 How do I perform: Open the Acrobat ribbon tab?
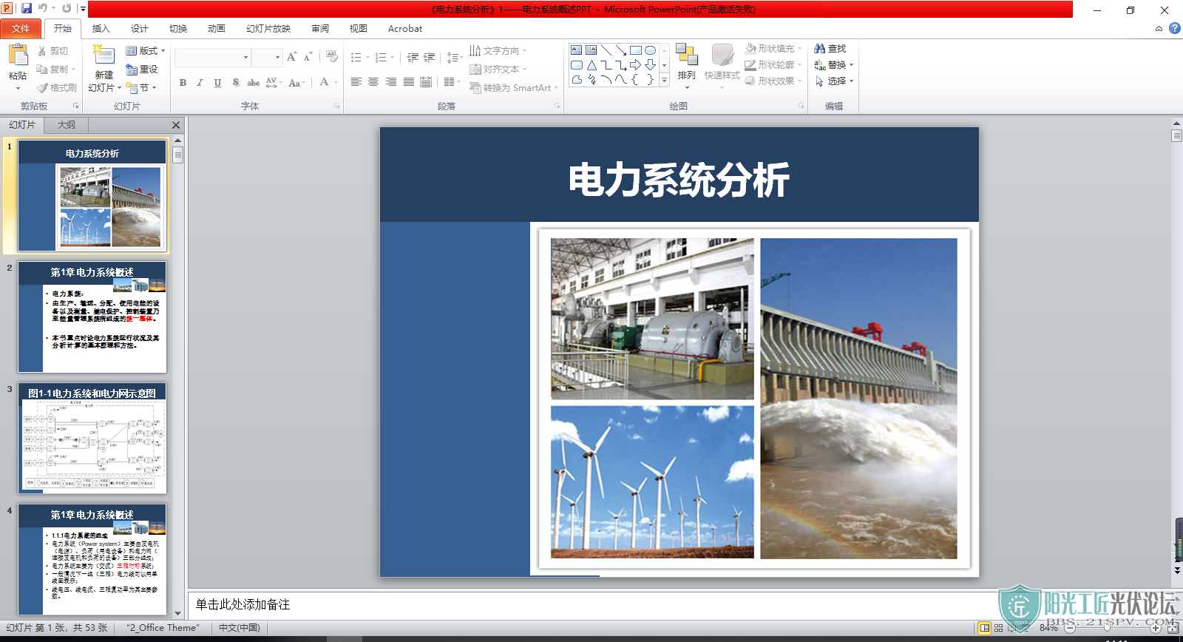point(405,29)
